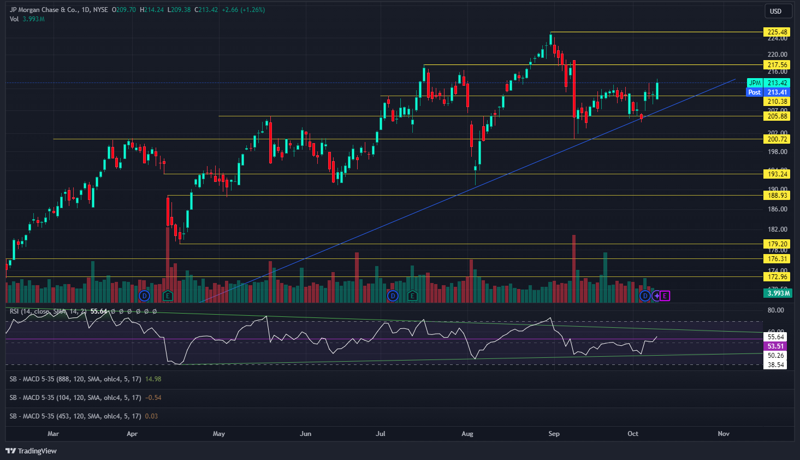The height and width of the screenshot is (460, 800).
Task: Click the 210.38 price line label
Action: 777,102
